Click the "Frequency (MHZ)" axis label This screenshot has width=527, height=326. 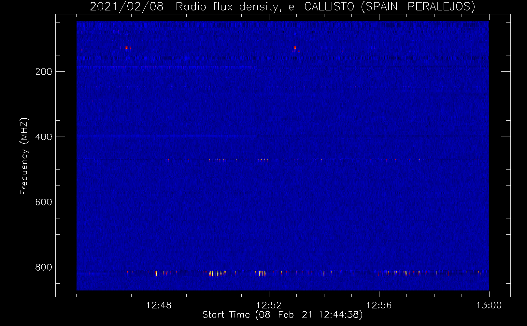24,156
